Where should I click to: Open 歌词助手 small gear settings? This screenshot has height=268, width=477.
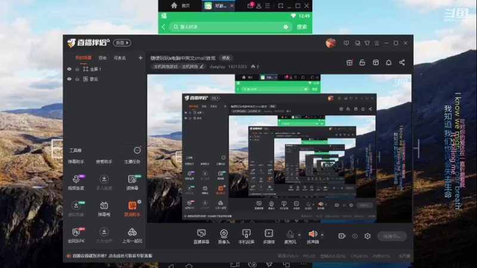[140, 202]
